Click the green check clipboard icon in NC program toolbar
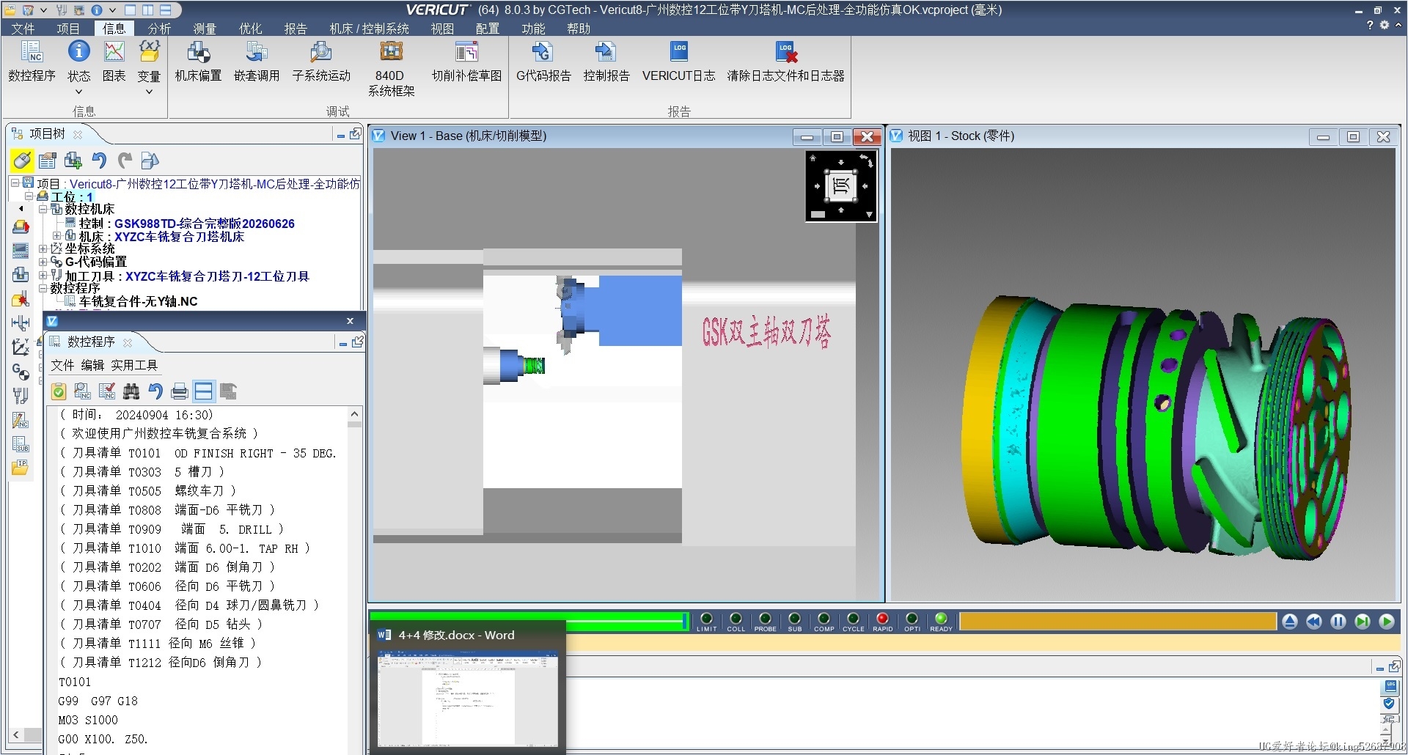Image resolution: width=1408 pixels, height=755 pixels. pyautogui.click(x=59, y=391)
